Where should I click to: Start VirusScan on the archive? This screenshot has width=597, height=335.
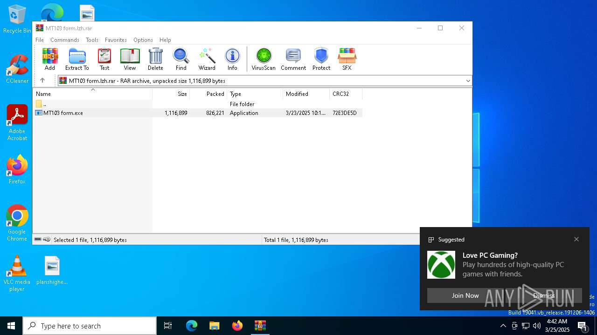pos(264,59)
